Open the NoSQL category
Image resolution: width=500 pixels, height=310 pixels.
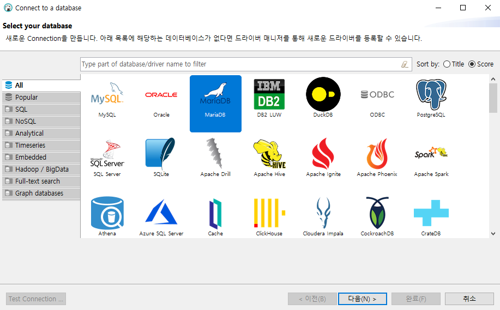pyautogui.click(x=41, y=121)
